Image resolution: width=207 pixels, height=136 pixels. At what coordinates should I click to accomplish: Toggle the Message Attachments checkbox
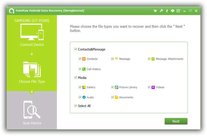(149, 59)
